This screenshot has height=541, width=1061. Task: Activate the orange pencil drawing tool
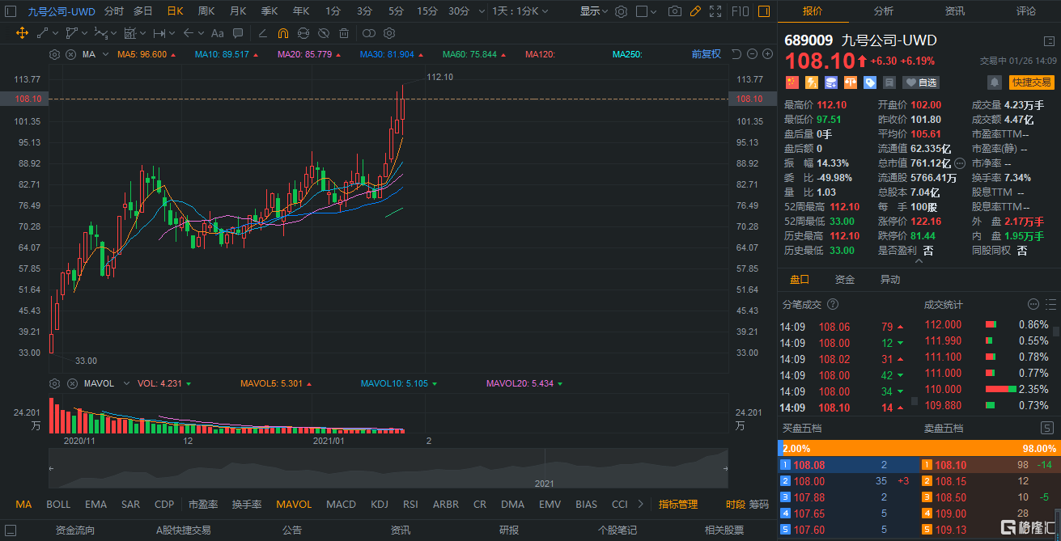point(695,11)
